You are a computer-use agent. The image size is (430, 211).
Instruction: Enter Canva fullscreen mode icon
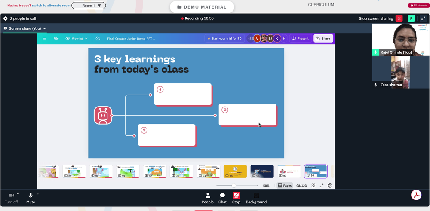pos(322,186)
